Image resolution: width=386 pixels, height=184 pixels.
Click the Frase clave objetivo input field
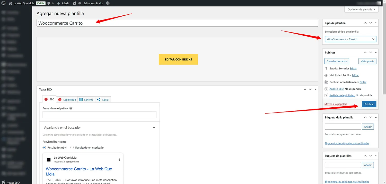click(99, 115)
